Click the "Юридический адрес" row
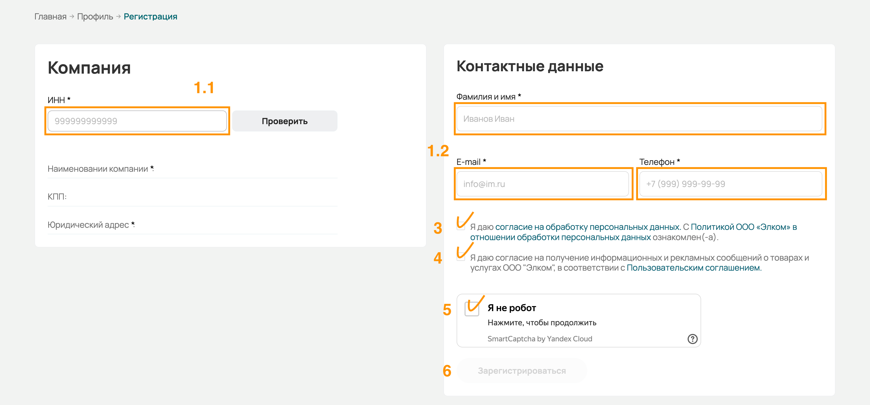Screen dimensions: 870x405 tap(192, 225)
